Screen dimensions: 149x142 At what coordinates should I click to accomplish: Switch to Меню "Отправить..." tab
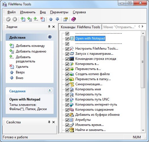[120, 27]
